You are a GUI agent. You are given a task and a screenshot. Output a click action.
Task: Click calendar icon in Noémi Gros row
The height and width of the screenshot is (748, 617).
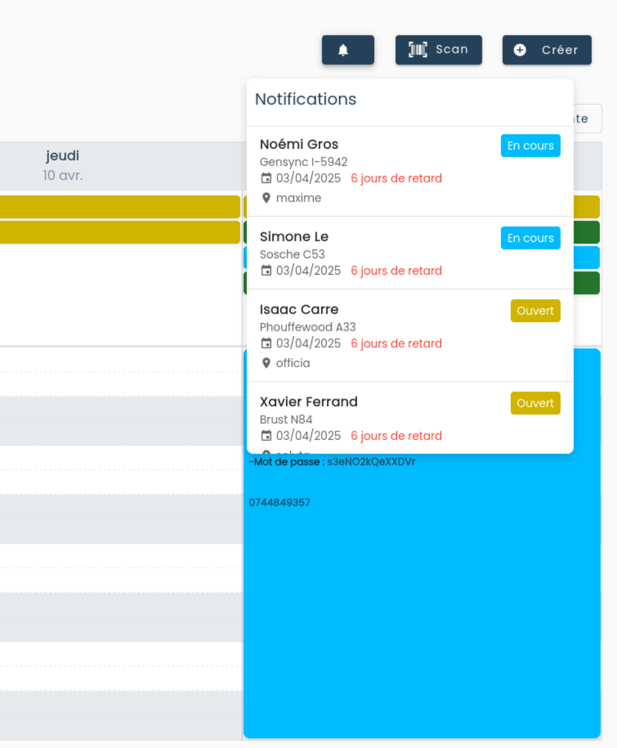point(266,178)
